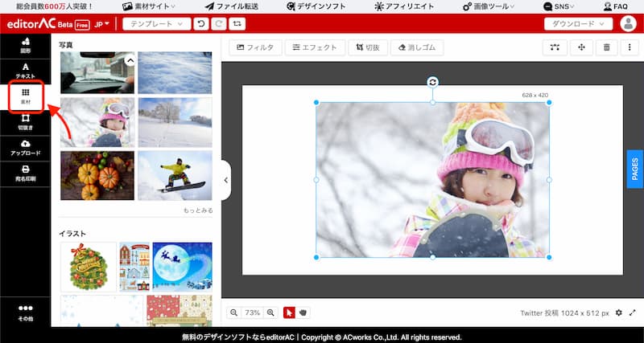Open the ダウンロード download dropdown
Image resolution: width=644 pixels, height=343 pixels.
[578, 24]
